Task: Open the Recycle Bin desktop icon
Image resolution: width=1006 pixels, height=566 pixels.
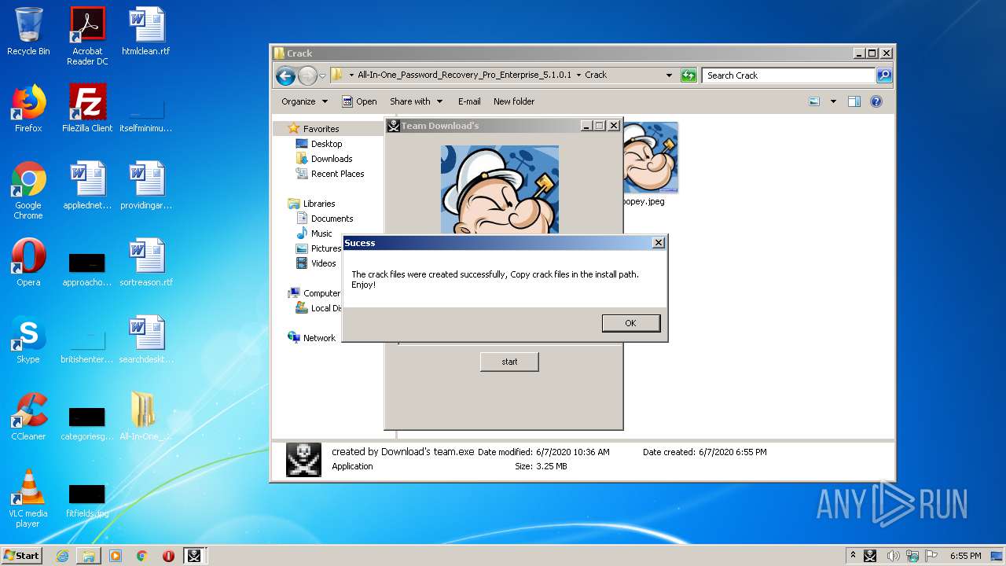Action: (x=28, y=31)
